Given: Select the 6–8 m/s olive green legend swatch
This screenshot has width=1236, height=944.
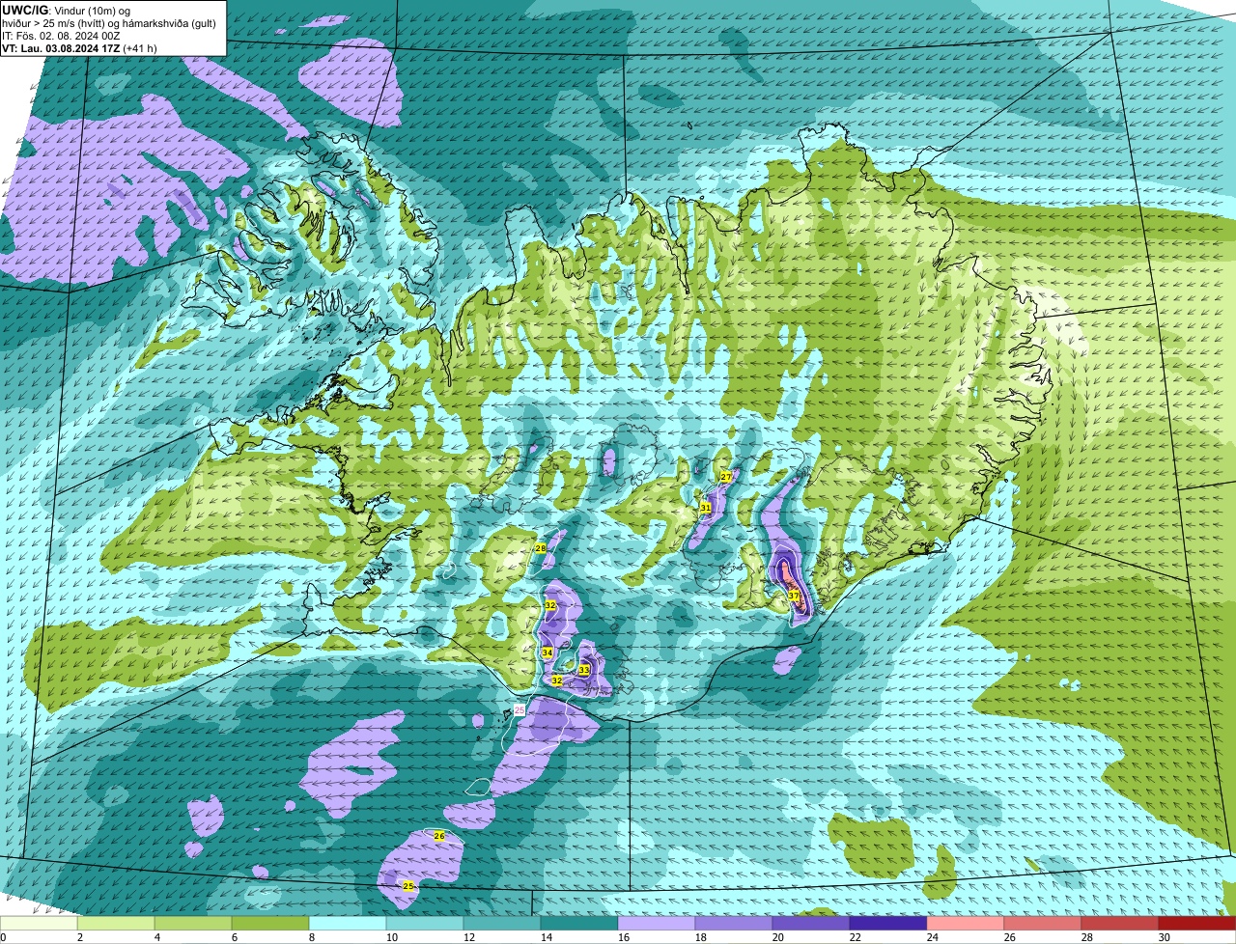Looking at the screenshot, I should (270, 923).
